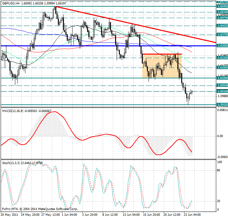Click the Stochastic 80 level label
The image size is (228, 217).
coord(219,170)
